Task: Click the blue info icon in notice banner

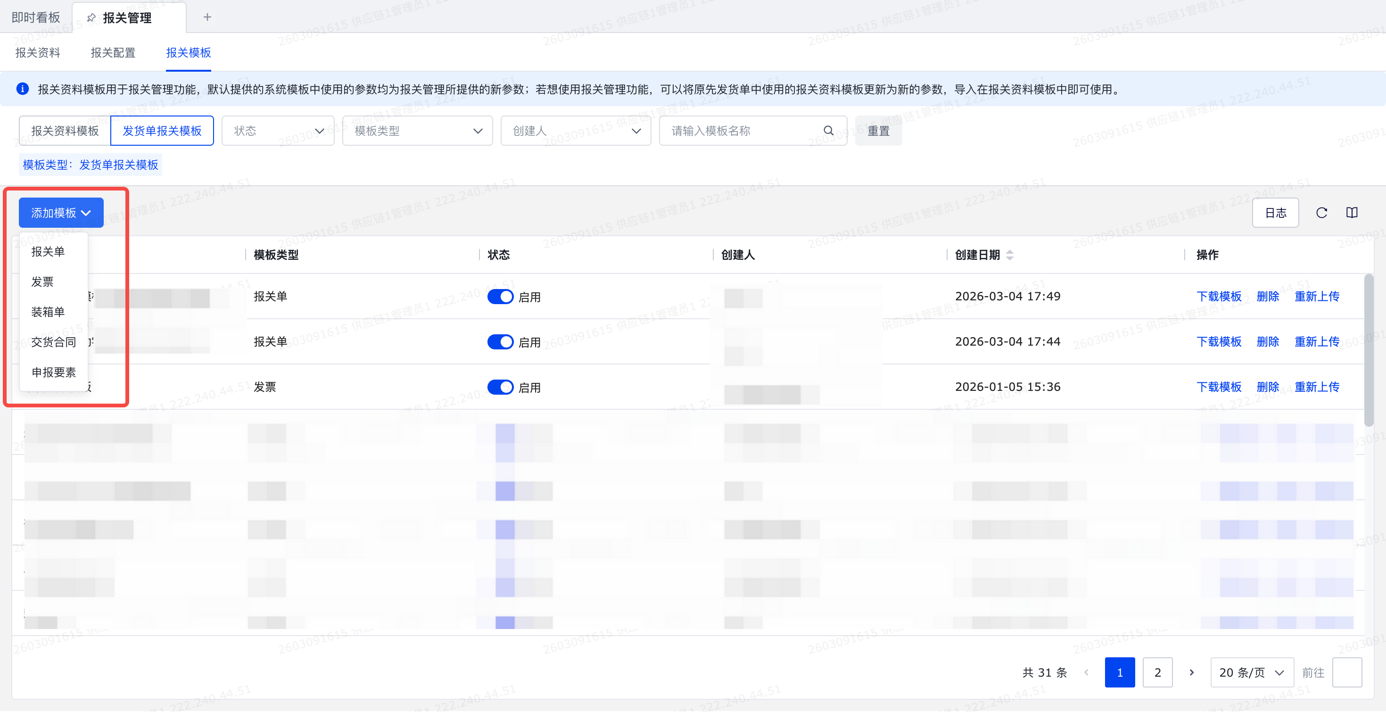Action: [x=23, y=89]
